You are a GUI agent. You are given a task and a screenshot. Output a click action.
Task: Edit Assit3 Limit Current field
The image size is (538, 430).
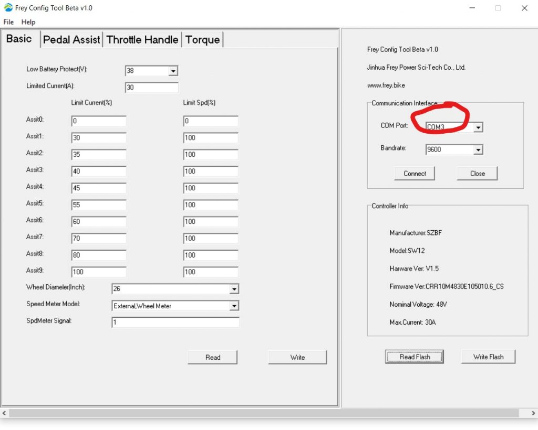[x=99, y=171]
